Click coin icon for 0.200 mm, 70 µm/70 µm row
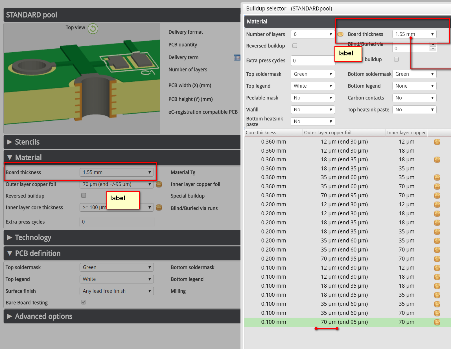The image size is (451, 349). (x=437, y=259)
